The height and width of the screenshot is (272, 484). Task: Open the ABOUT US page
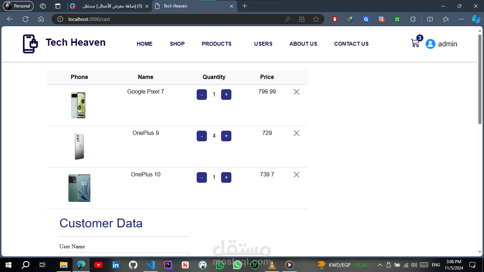(303, 44)
